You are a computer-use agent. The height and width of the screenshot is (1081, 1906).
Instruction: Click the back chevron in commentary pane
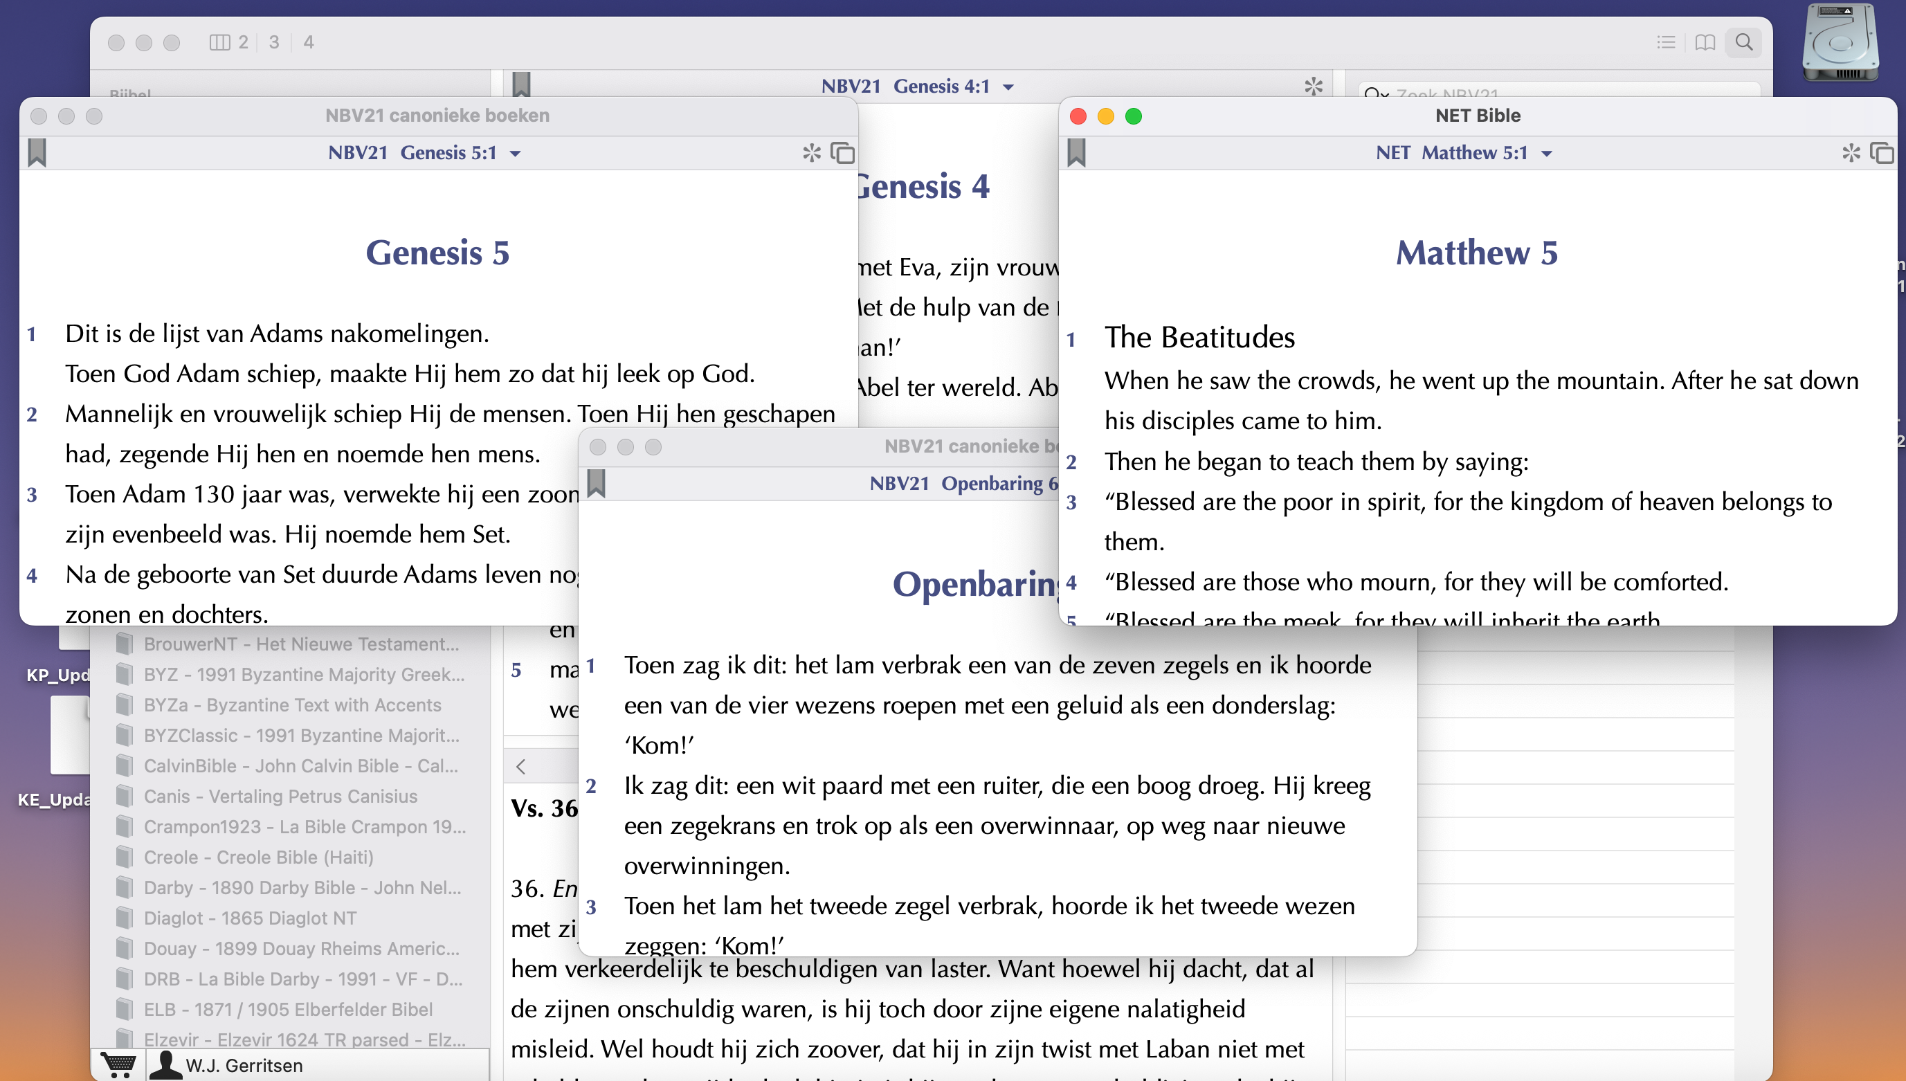[x=521, y=766]
